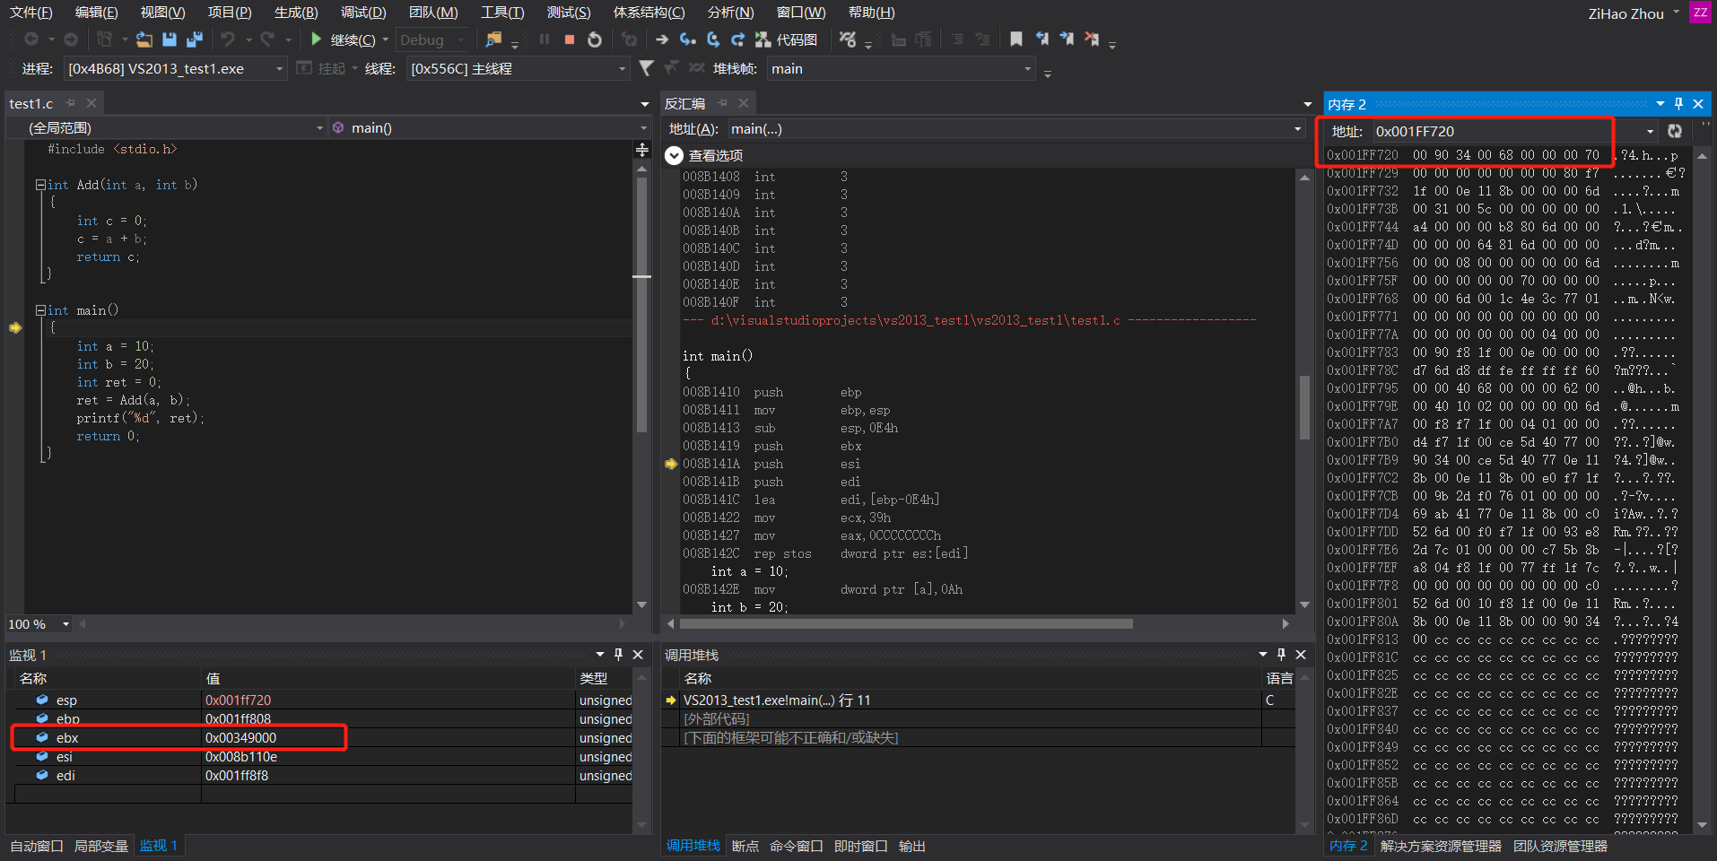This screenshot has width=1717, height=861.
Task: Click the refresh icon in Memory 2 panel
Action: pos(1674,131)
